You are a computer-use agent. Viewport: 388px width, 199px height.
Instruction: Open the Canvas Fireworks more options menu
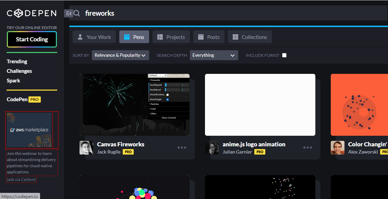click(x=182, y=148)
